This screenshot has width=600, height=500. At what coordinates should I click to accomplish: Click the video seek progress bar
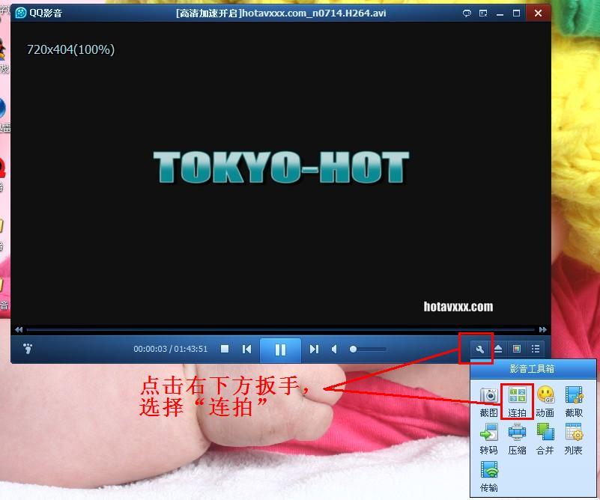click(280, 329)
